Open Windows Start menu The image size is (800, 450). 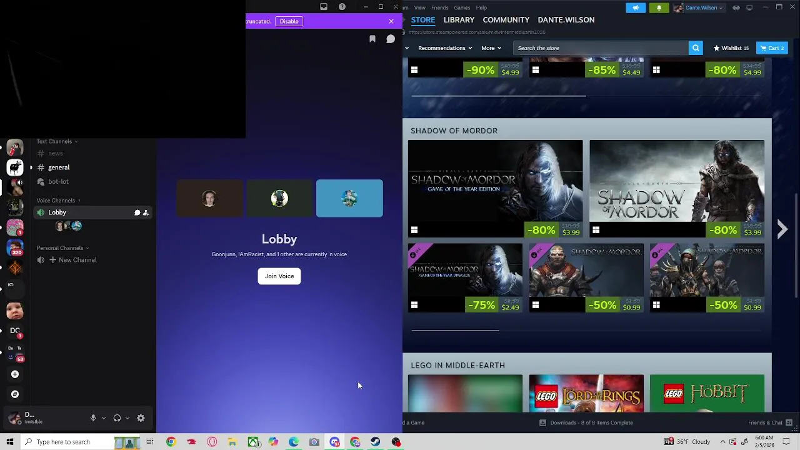coord(9,442)
